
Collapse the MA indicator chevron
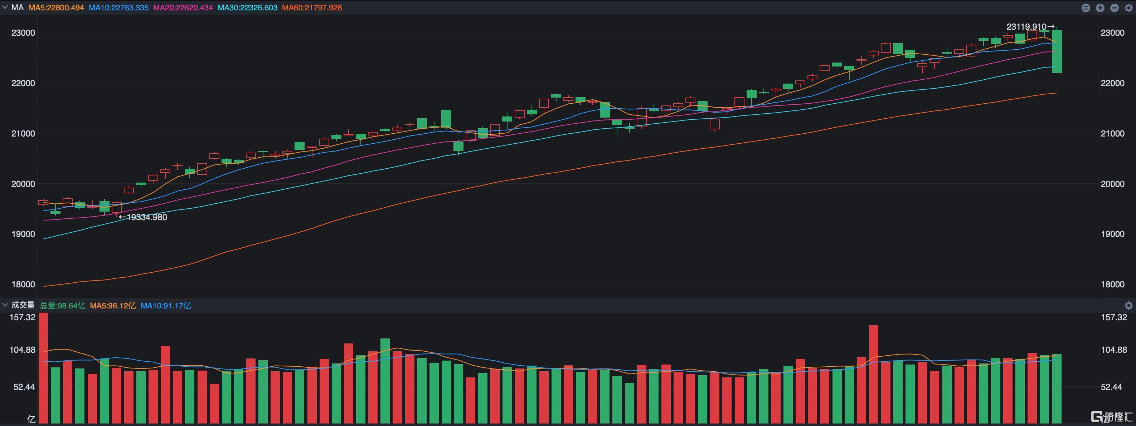tap(5, 8)
